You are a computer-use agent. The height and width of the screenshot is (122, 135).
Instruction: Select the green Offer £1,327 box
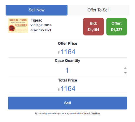tap(116, 27)
